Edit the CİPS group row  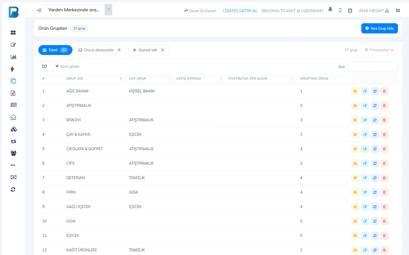point(365,163)
